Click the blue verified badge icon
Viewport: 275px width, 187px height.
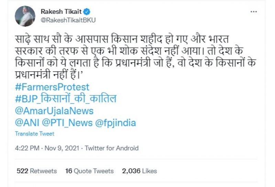point(87,12)
